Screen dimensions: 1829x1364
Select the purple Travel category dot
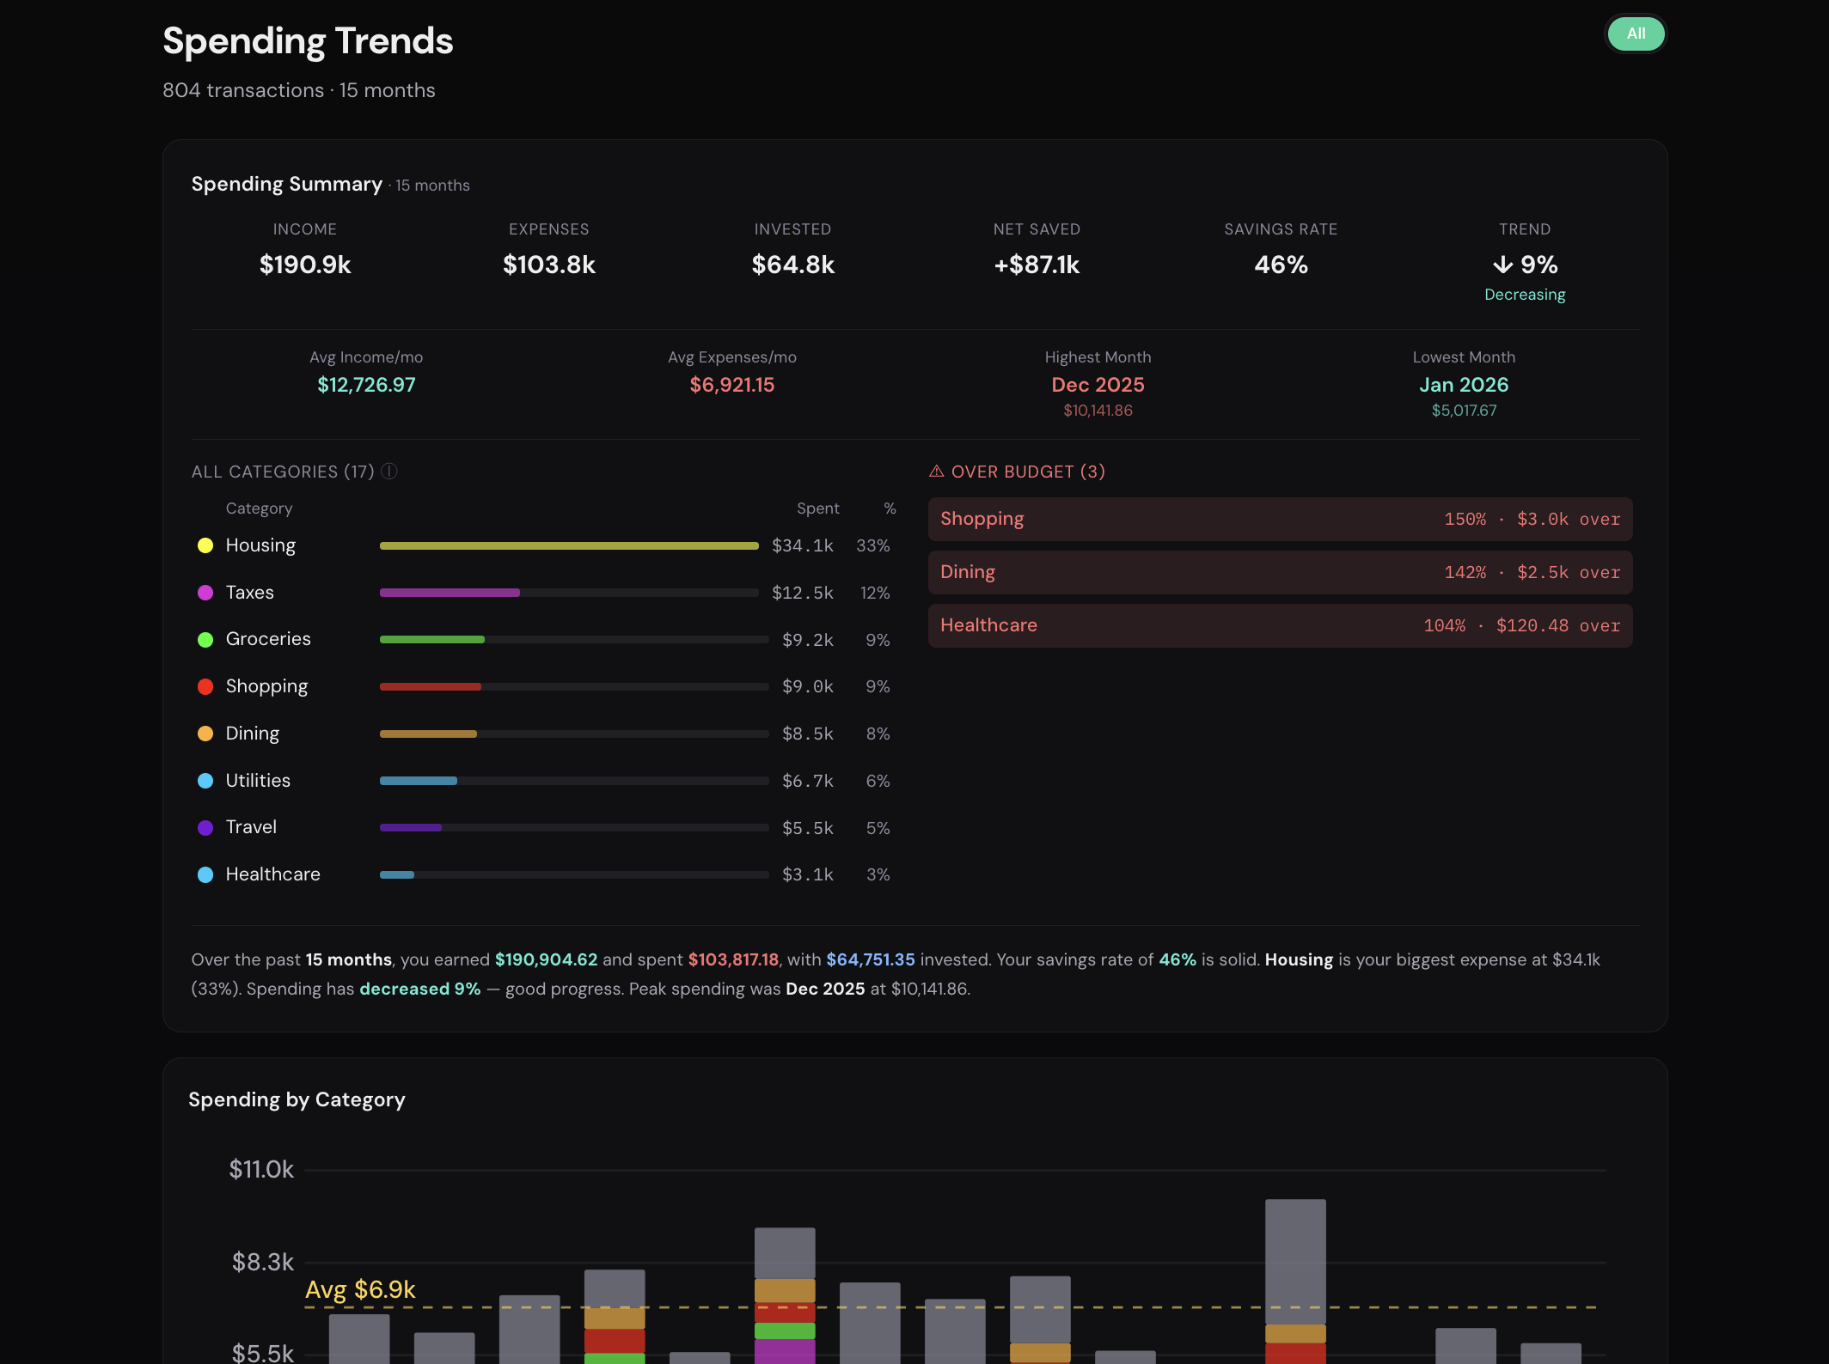tap(205, 827)
